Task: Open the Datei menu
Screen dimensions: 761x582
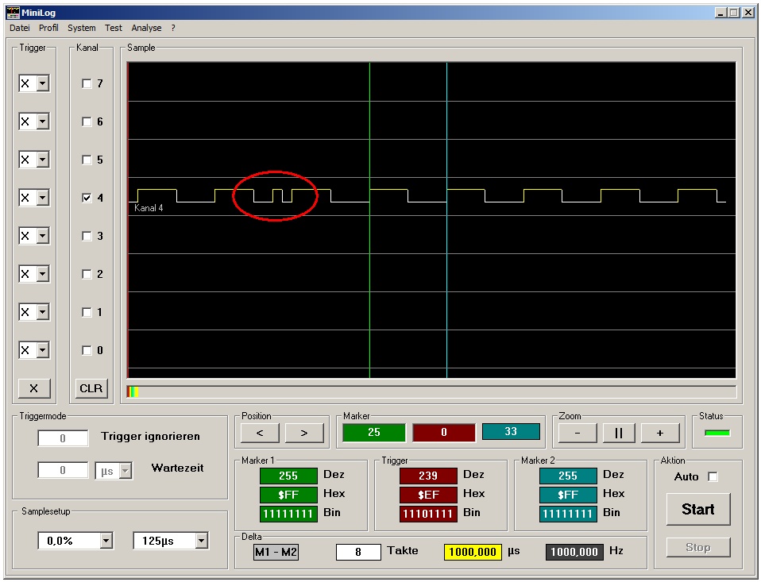Action: (x=19, y=28)
